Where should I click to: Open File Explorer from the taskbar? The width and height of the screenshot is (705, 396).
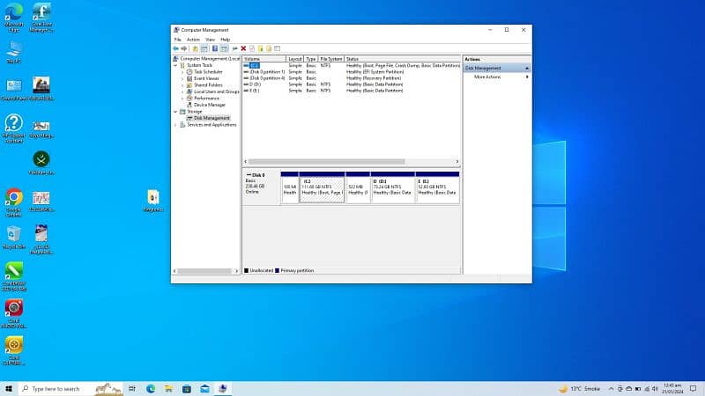[x=168, y=388]
